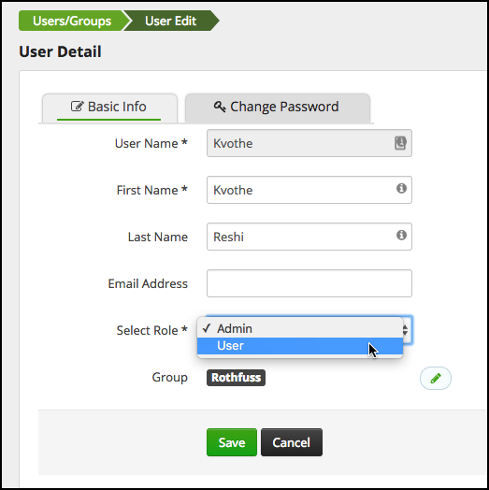489x490 pixels.
Task: Click the Select Role dropdown arrows
Action: coord(405,330)
